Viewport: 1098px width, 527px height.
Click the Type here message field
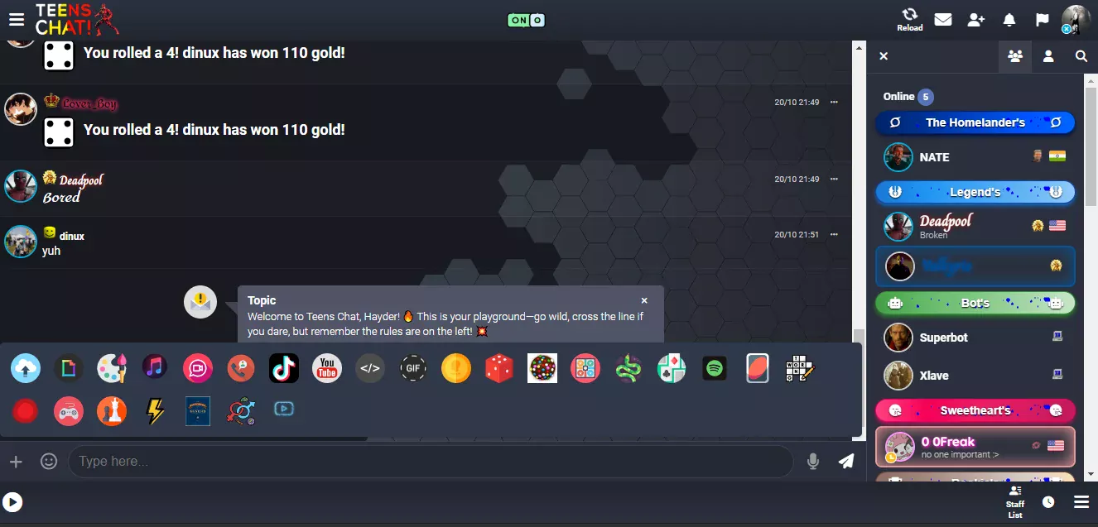(x=431, y=461)
